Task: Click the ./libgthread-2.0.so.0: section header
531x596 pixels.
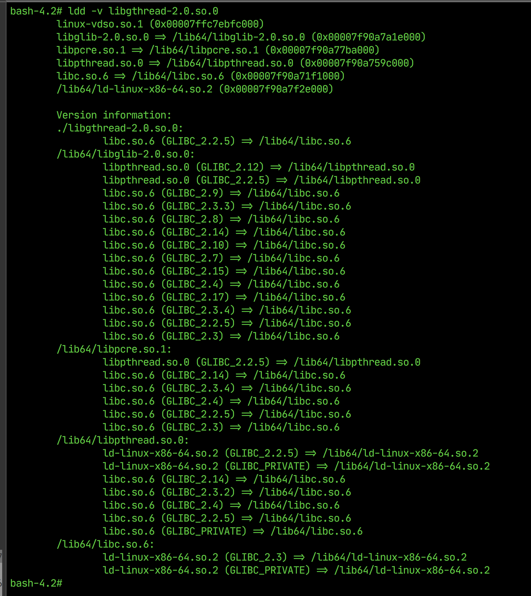Action: pos(120,128)
